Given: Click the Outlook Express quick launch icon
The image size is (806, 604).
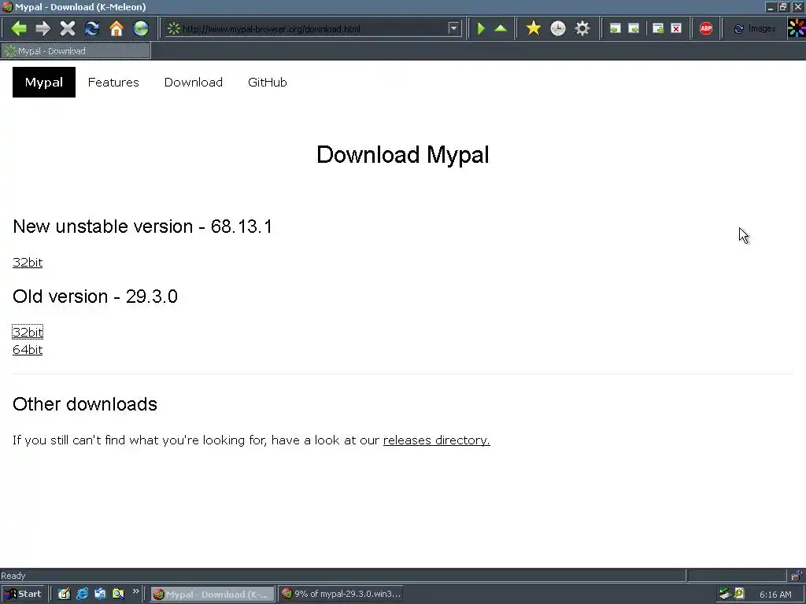Looking at the screenshot, I should pos(100,594).
